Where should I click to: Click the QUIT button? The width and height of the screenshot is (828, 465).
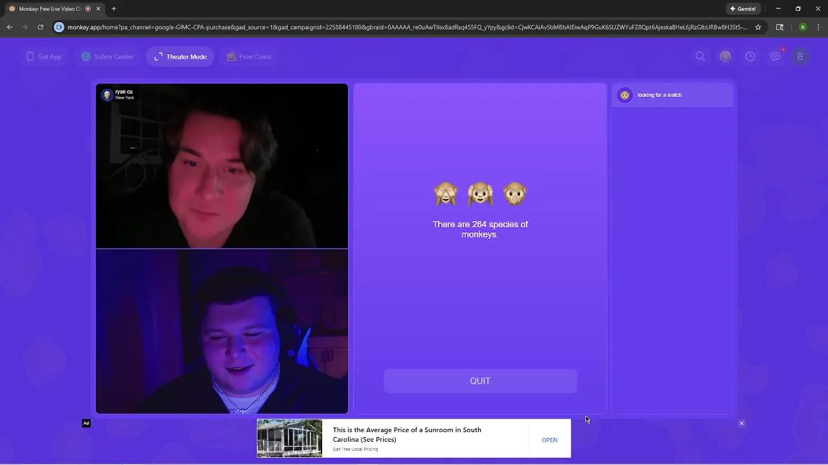point(480,381)
